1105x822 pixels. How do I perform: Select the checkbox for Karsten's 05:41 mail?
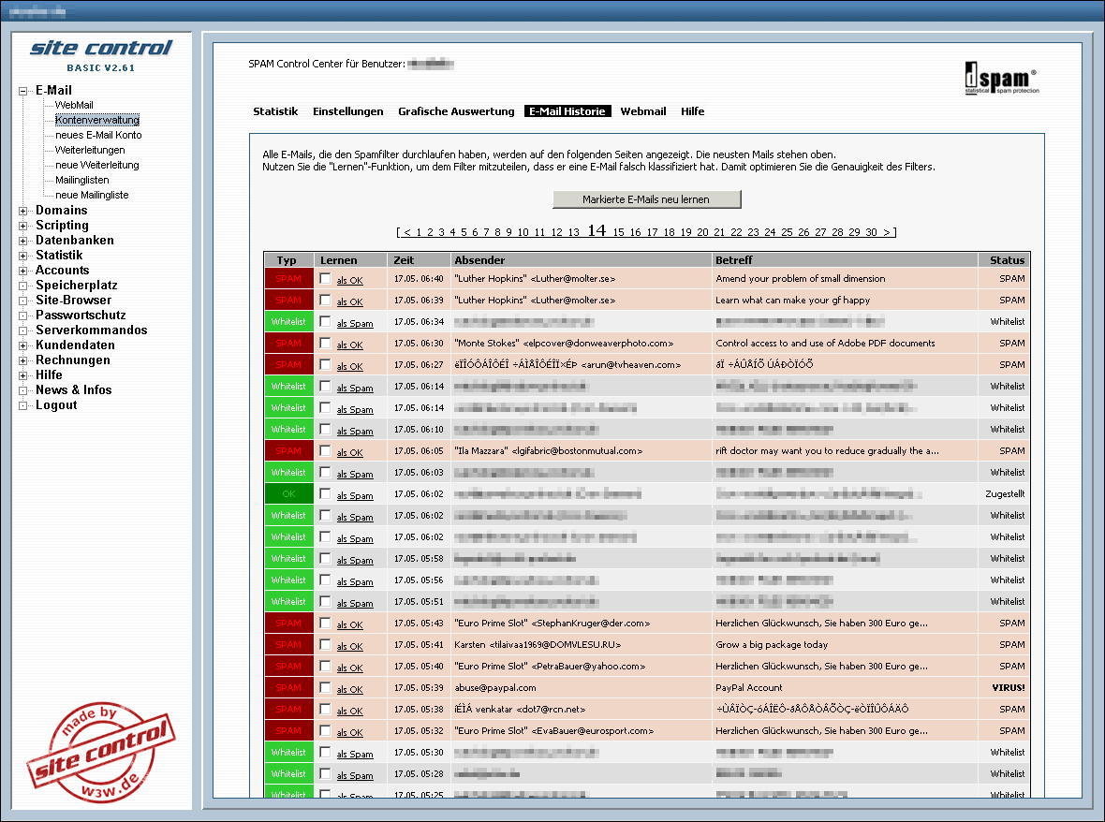coord(325,644)
